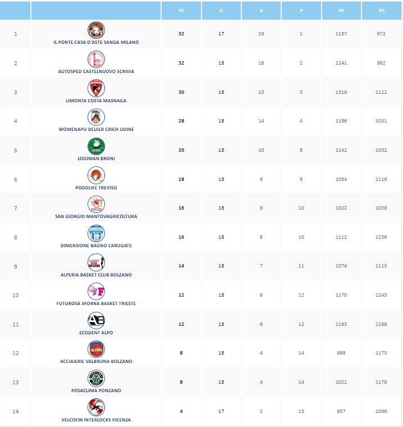Screen dimensions: 403x427
Task: Click the Dimensione Bagno Carugate logo
Action: tap(96, 233)
